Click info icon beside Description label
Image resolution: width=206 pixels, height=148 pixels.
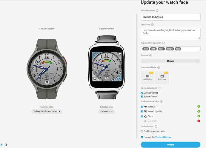[152, 24]
